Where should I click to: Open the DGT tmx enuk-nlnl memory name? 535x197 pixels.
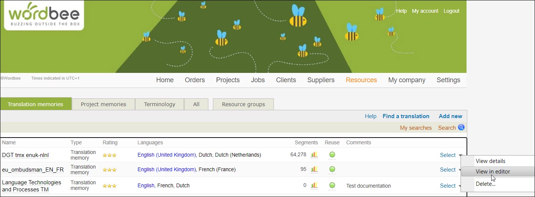coord(25,155)
